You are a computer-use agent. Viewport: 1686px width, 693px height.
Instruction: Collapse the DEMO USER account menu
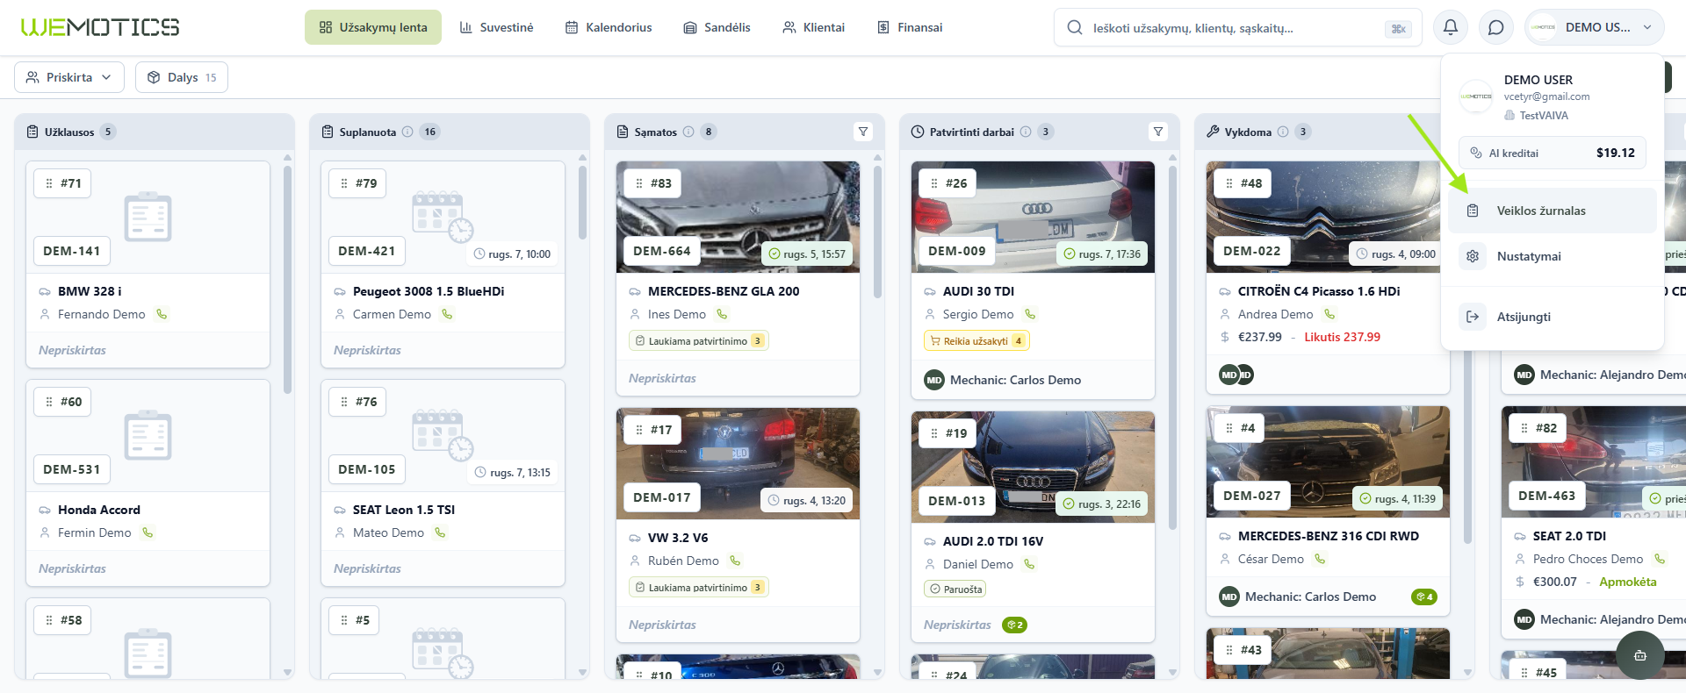(1594, 27)
